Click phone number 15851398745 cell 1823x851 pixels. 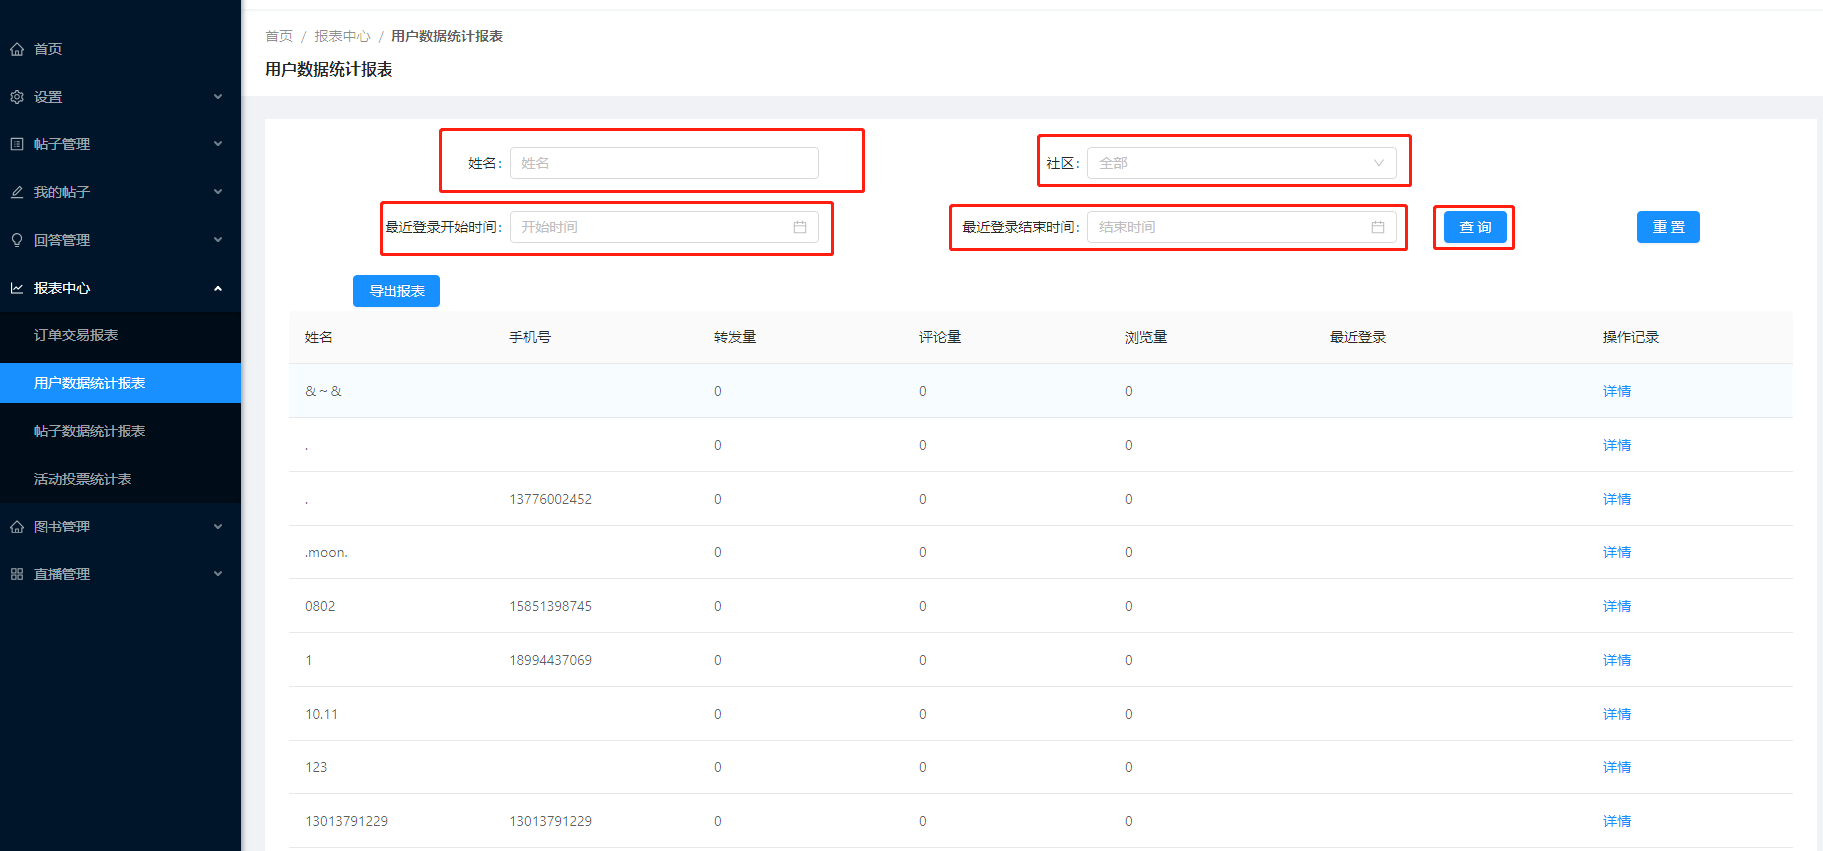click(x=551, y=606)
